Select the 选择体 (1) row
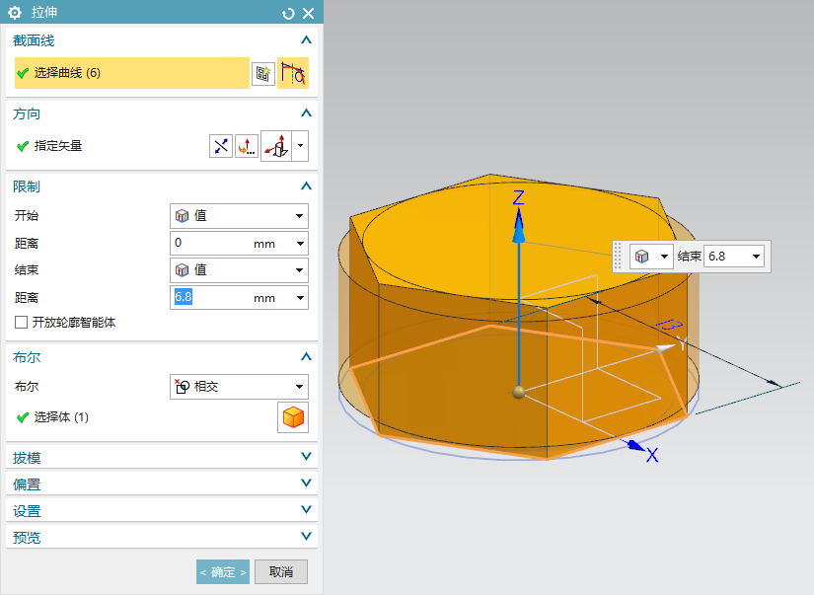The image size is (814, 595). point(52,417)
